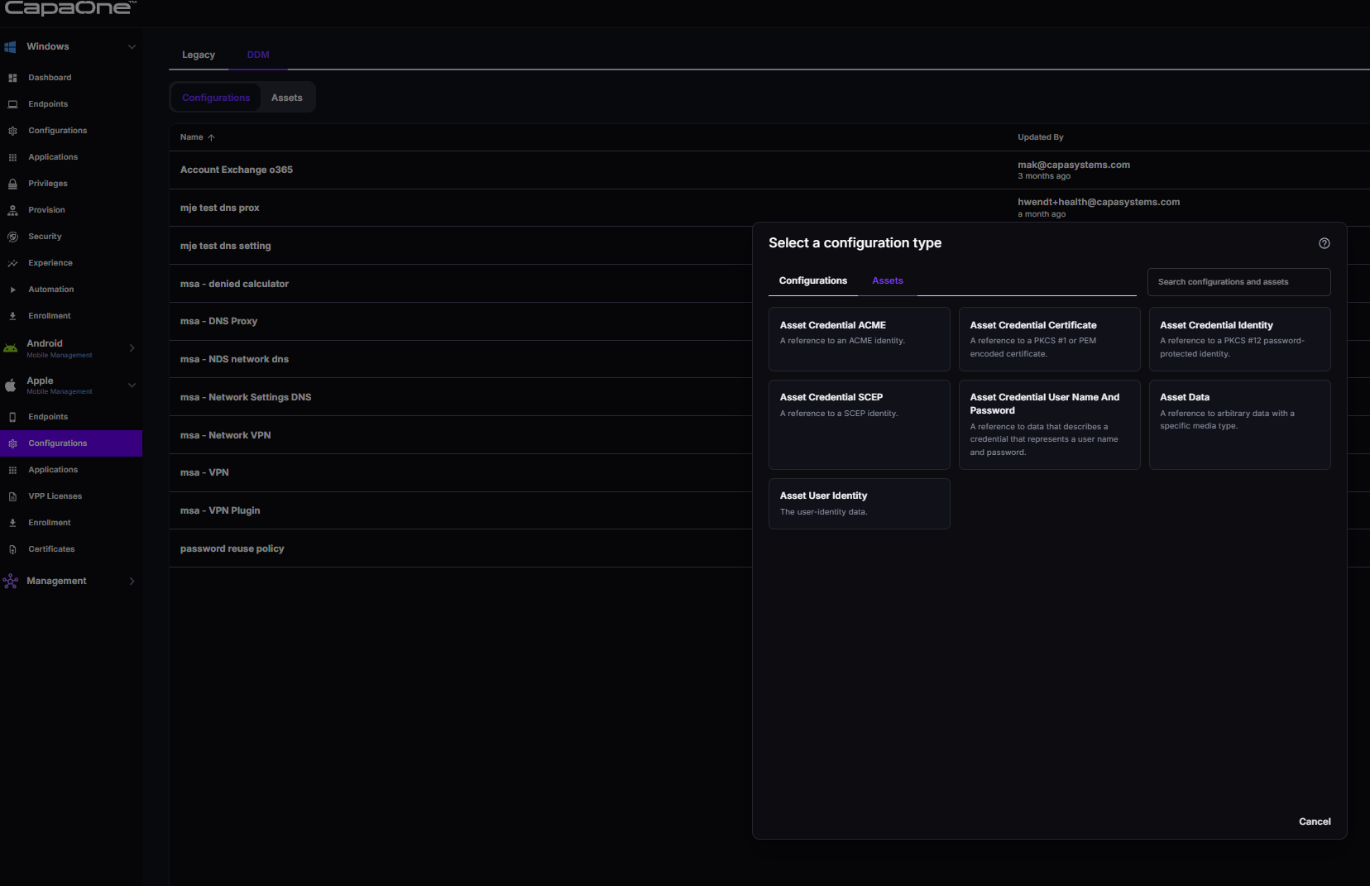
Task: Expand the Management section chevron
Action: click(132, 581)
